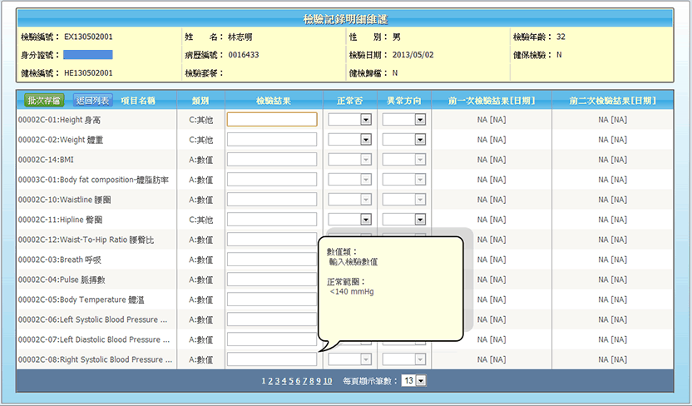This screenshot has height=406, width=692.
Task: Click the Breath 呼吸 result input field
Action: click(x=272, y=259)
